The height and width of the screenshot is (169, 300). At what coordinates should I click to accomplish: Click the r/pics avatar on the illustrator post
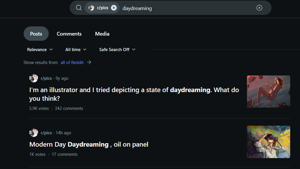(34, 78)
